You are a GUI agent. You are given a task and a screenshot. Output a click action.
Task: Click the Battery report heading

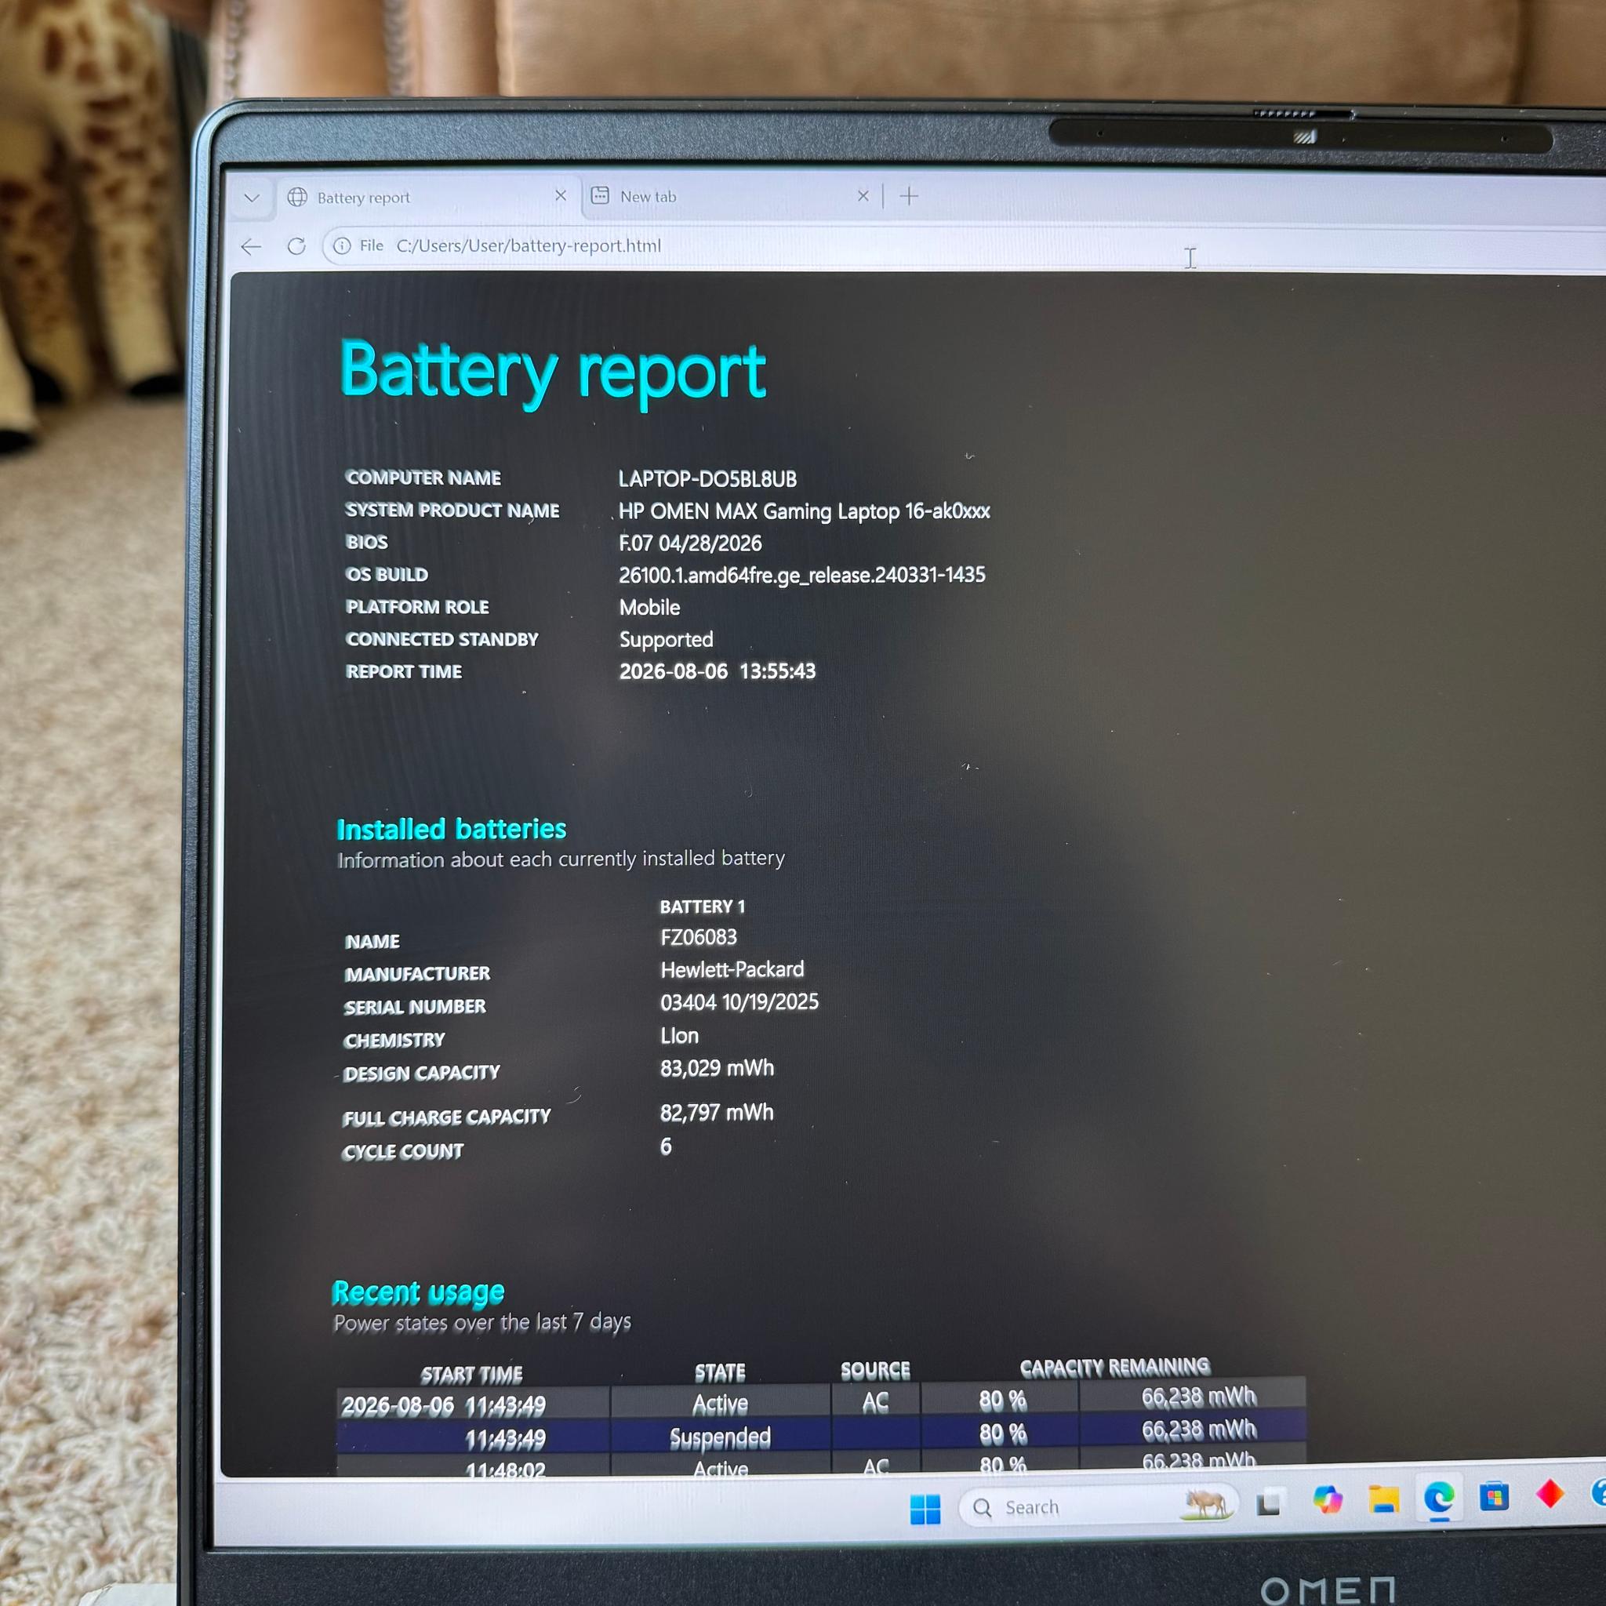tap(553, 372)
